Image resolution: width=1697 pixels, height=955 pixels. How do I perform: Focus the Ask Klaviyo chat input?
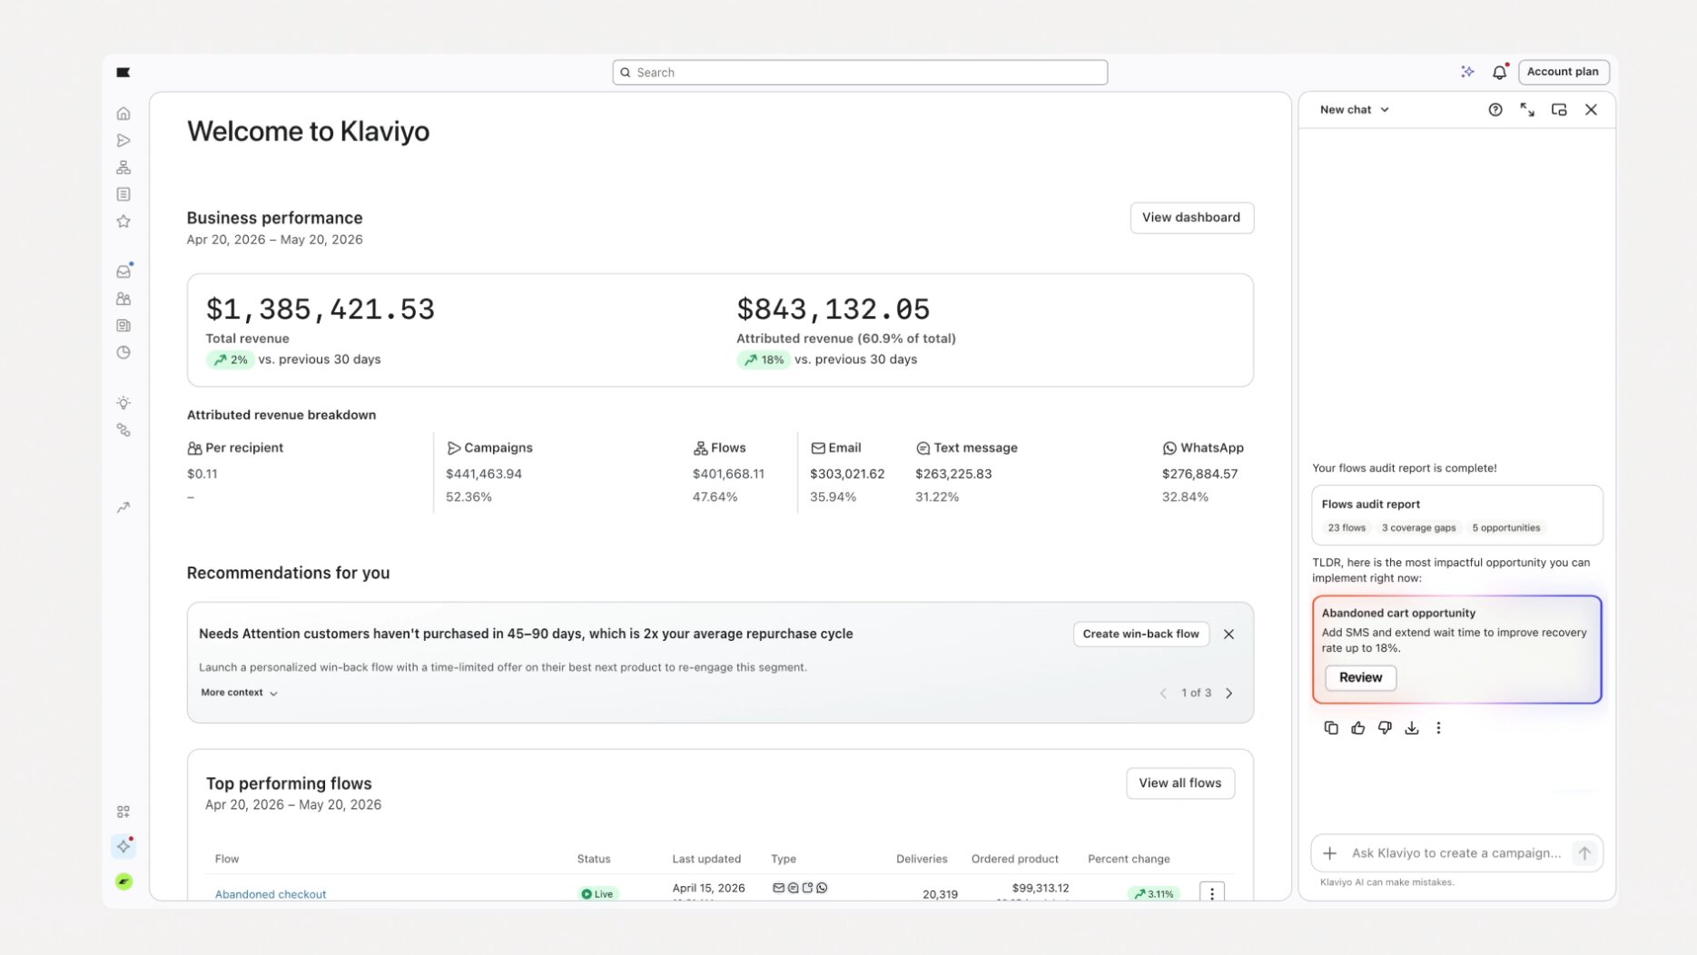1455,853
